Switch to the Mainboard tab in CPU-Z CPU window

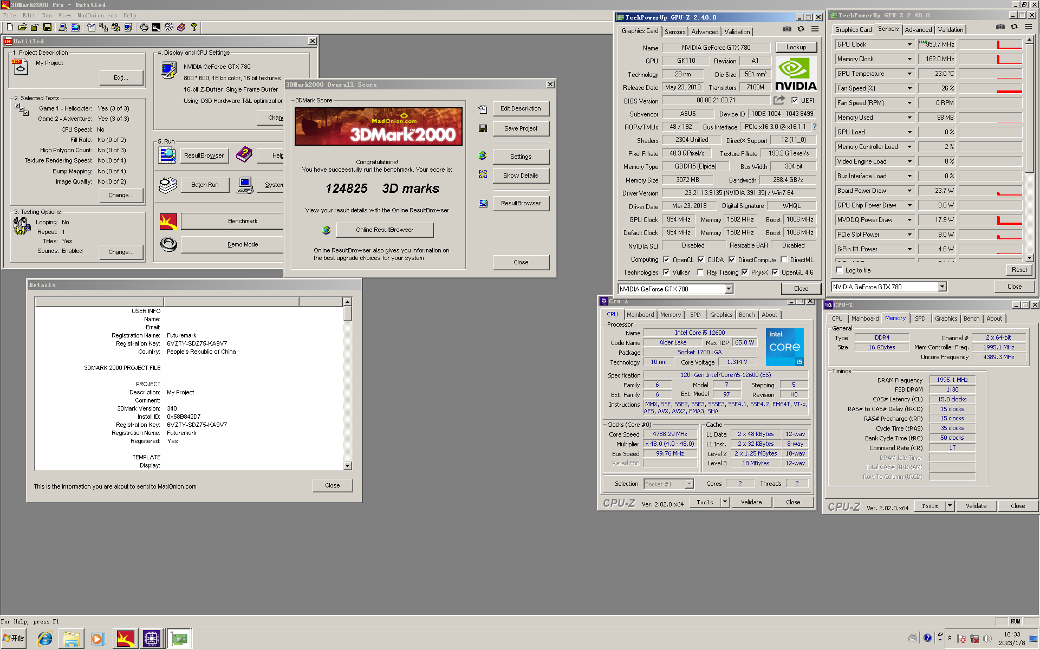coord(640,315)
